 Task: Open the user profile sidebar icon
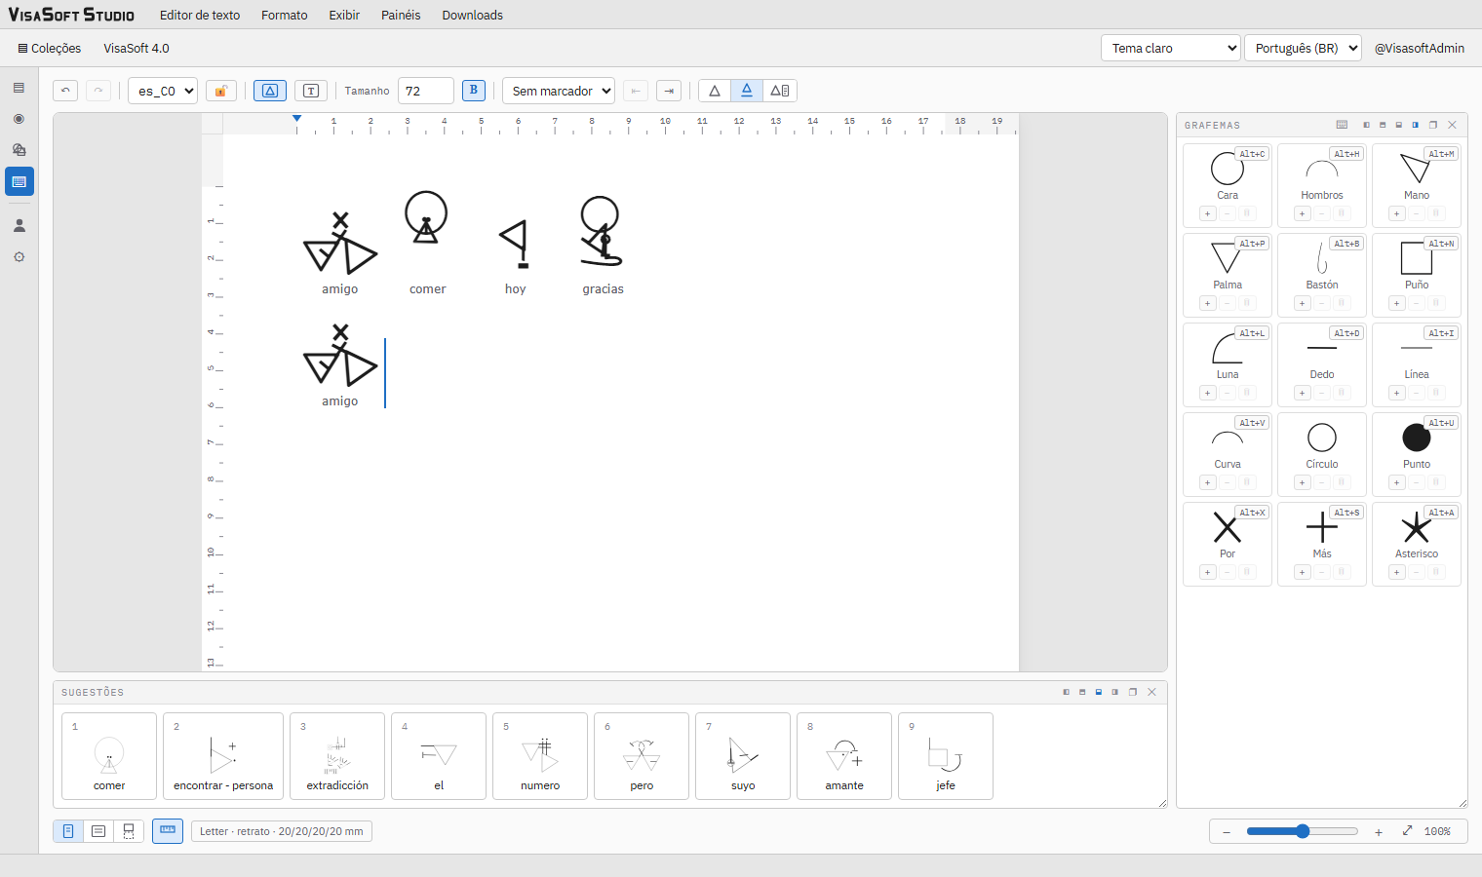coord(19,225)
